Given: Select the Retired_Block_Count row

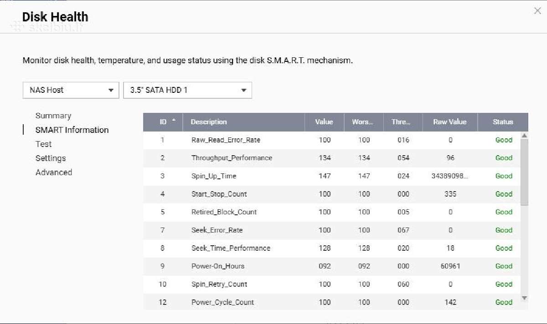Looking at the screenshot, I should point(332,212).
